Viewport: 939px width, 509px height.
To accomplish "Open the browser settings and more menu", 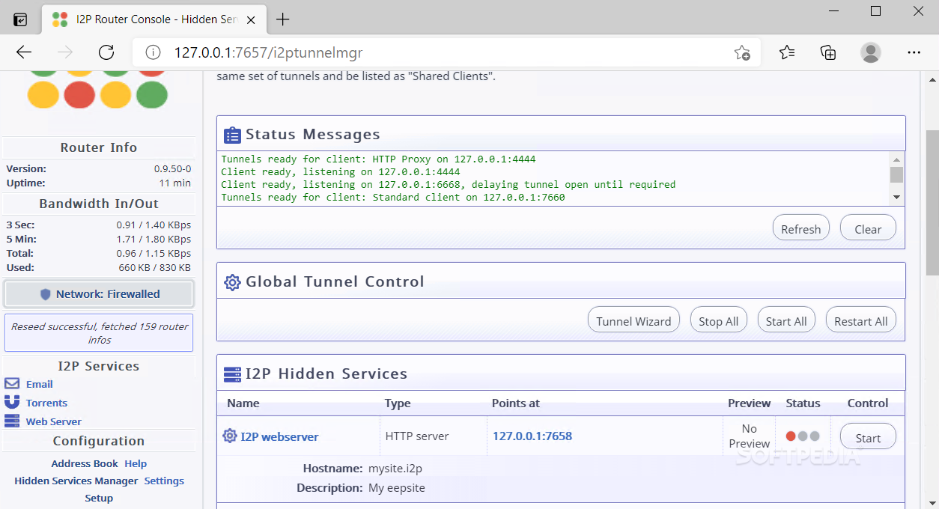I will (914, 52).
